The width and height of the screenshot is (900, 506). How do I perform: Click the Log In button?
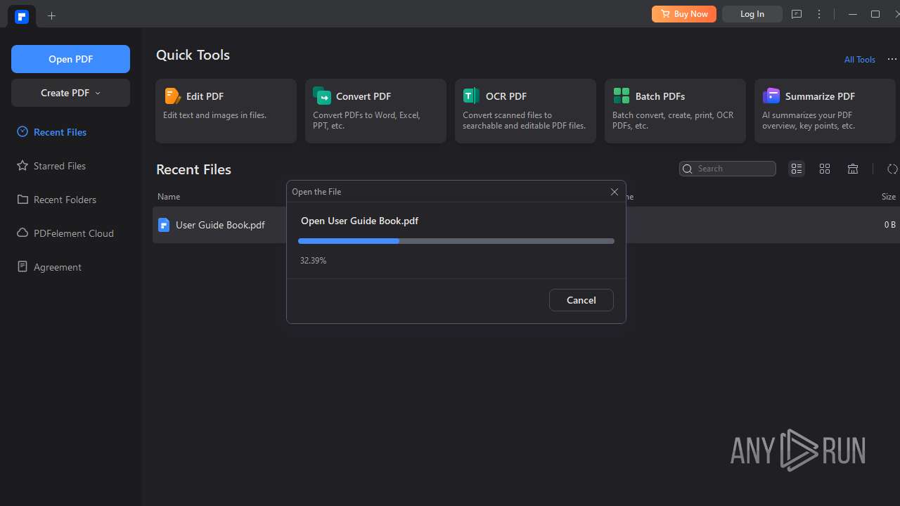(752, 14)
